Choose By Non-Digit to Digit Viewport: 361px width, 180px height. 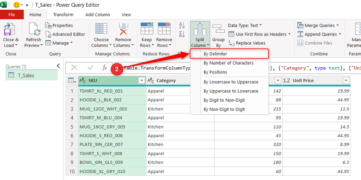[229, 109]
